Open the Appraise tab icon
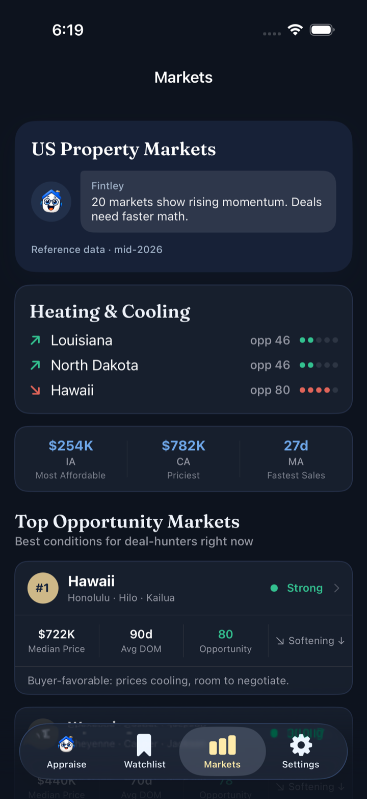Viewport: 367px width, 799px height. coord(66,745)
